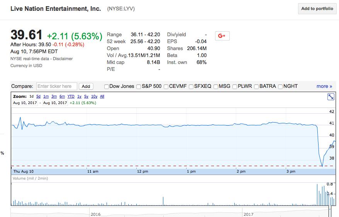Image resolution: width=339 pixels, height=217 pixels.
Task: Expand more comparison options
Action: pos(324,86)
